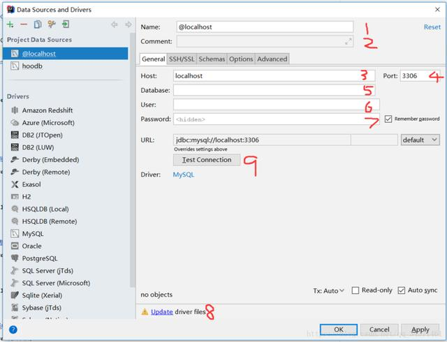Toggle the Remember password checkbox
The width and height of the screenshot is (447, 342).
click(389, 119)
